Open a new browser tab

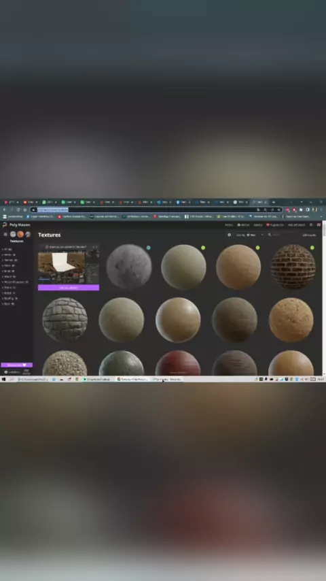(x=274, y=202)
